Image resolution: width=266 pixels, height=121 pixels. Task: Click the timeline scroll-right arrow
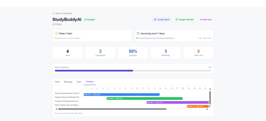207,109
